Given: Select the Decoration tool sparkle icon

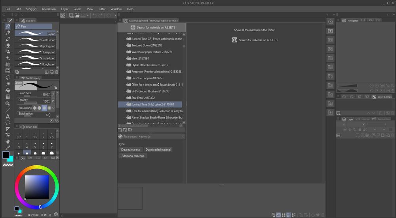Looking at the screenshot, I should pyautogui.click(x=8, y=58).
